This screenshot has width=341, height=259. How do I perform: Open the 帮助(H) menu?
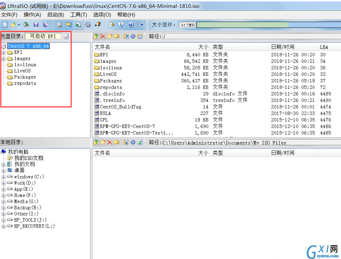click(126, 15)
